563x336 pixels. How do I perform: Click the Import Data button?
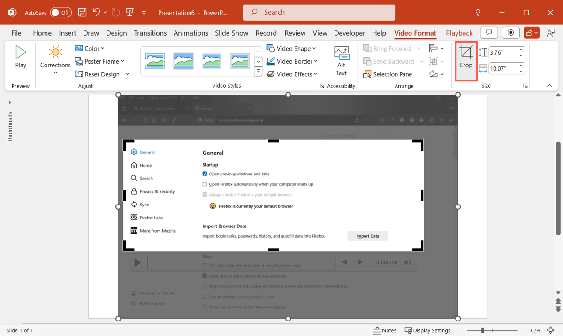pyautogui.click(x=368, y=236)
